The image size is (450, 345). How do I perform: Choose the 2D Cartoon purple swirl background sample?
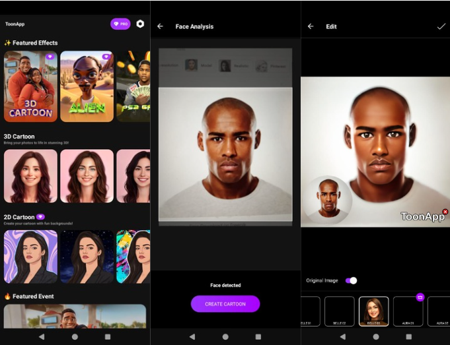(30, 257)
